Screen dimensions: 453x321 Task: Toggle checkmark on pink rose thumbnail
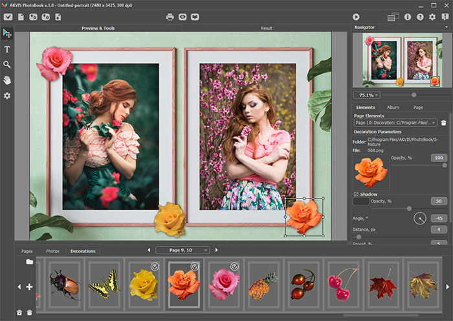[x=234, y=267]
